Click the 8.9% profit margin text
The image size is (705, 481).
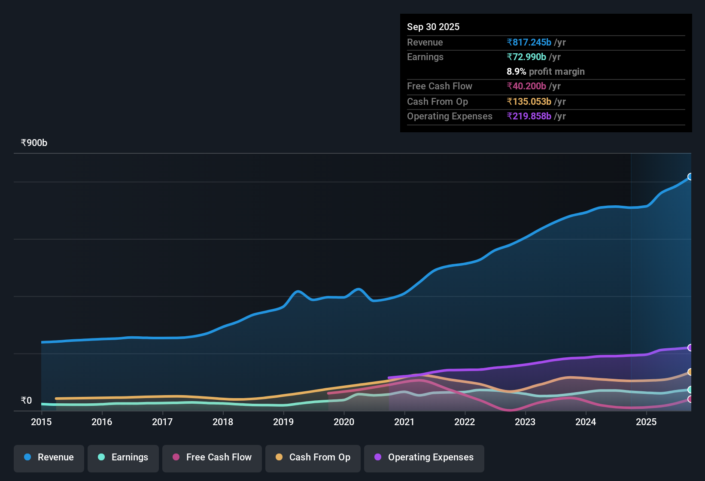tap(545, 72)
